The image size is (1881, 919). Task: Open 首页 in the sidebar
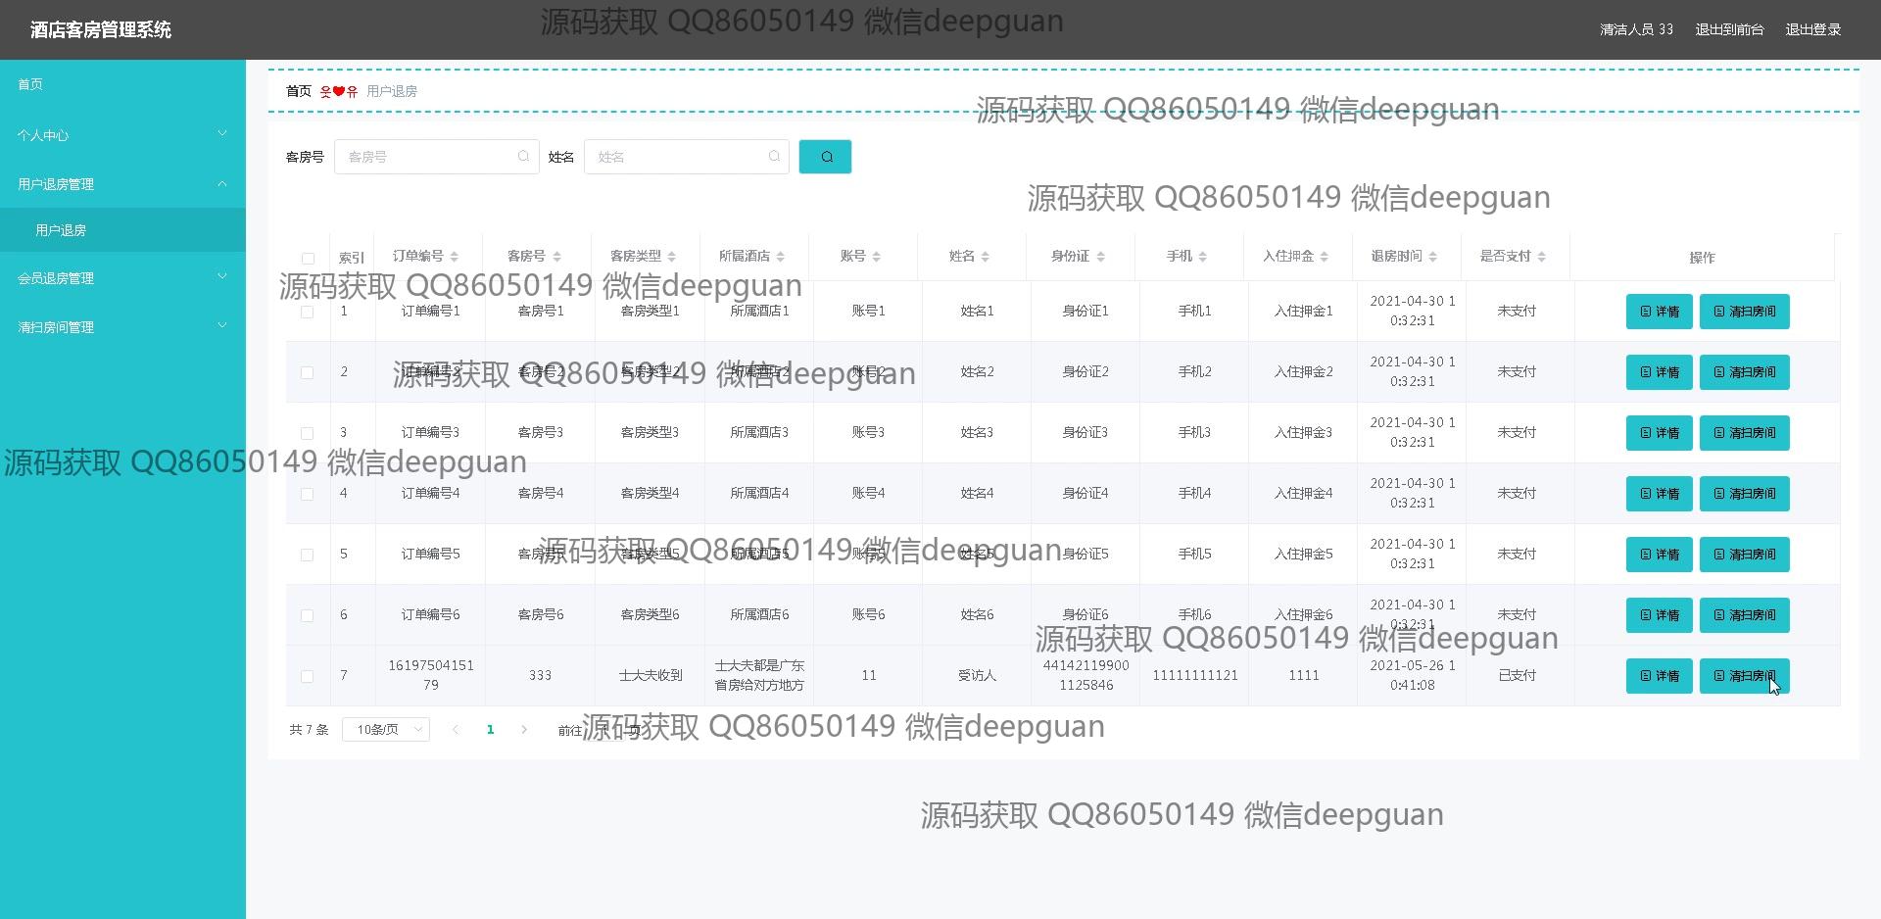click(122, 84)
